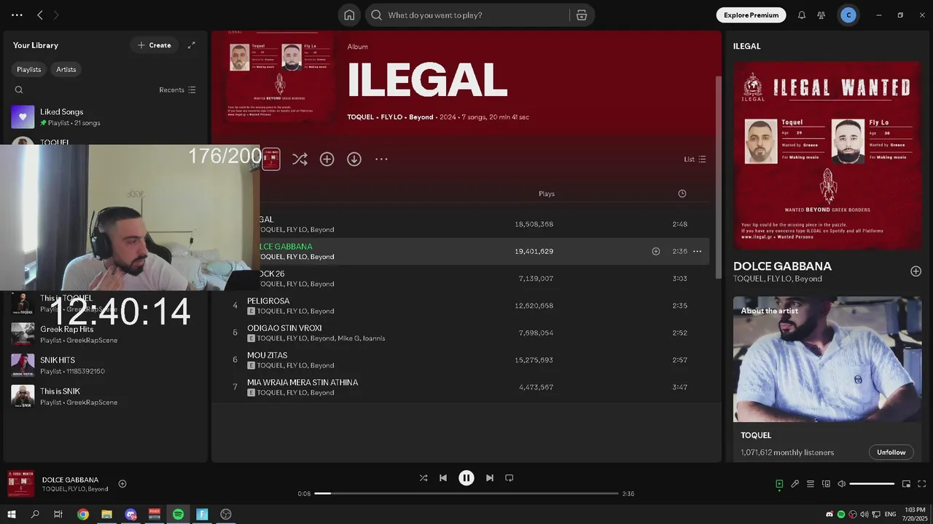Open more options for the album
The width and height of the screenshot is (933, 524).
[381, 159]
